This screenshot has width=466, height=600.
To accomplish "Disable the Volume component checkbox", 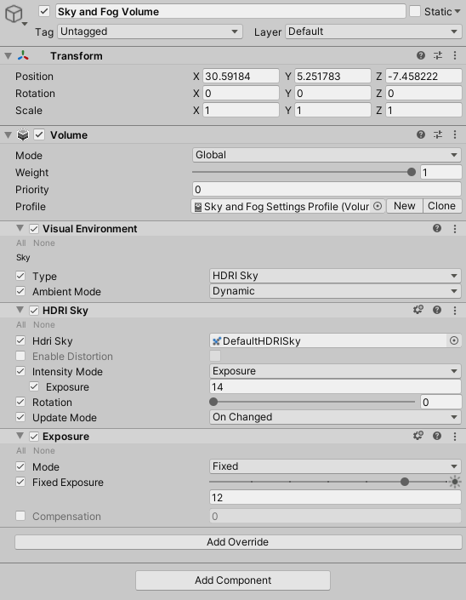I will (39, 134).
